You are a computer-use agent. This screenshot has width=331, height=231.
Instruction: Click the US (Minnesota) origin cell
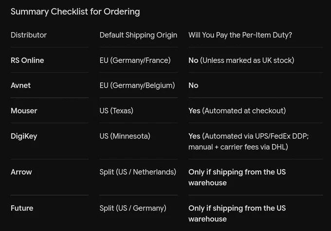click(x=125, y=136)
